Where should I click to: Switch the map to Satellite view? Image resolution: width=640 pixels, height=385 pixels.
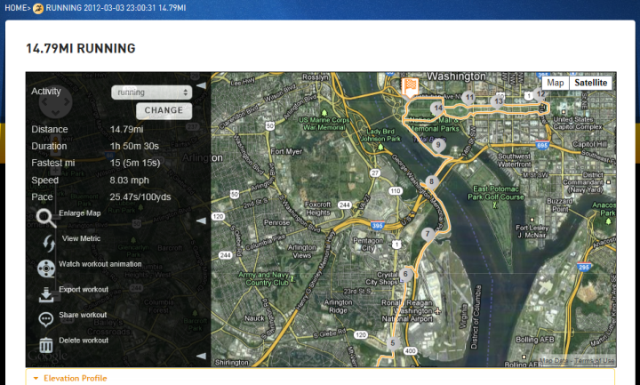[x=590, y=83]
